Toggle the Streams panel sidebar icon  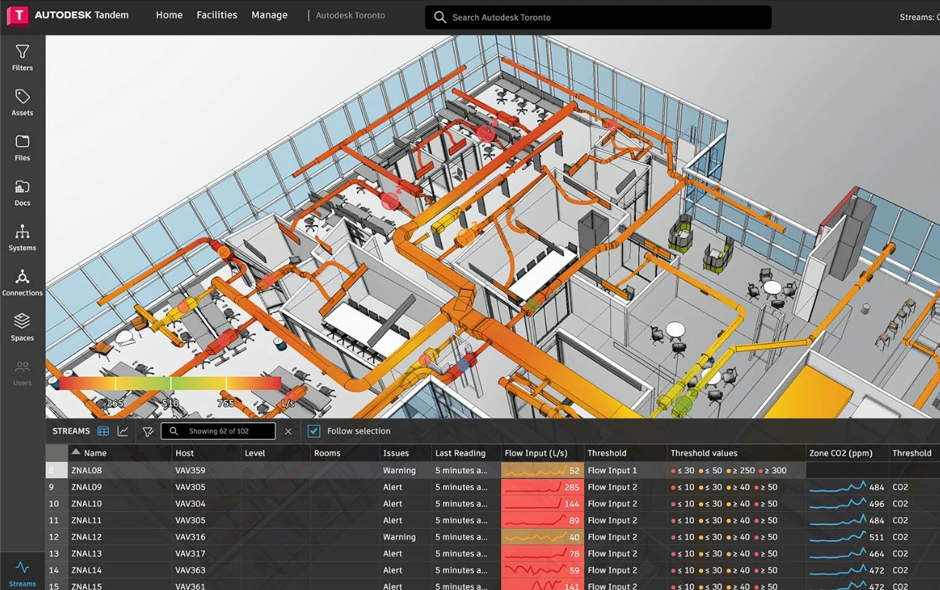coord(23,573)
